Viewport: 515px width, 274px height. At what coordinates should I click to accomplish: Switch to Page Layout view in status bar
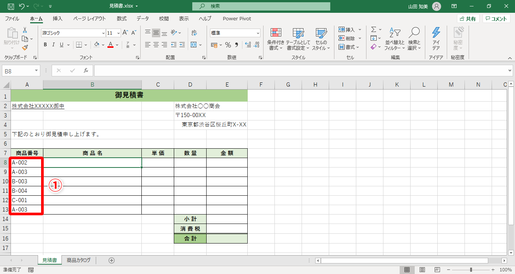click(422, 270)
